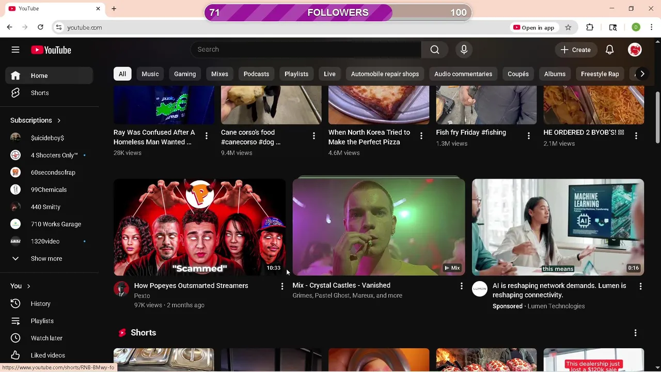The width and height of the screenshot is (661, 372).
Task: Click the Open in app button
Action: (x=533, y=27)
